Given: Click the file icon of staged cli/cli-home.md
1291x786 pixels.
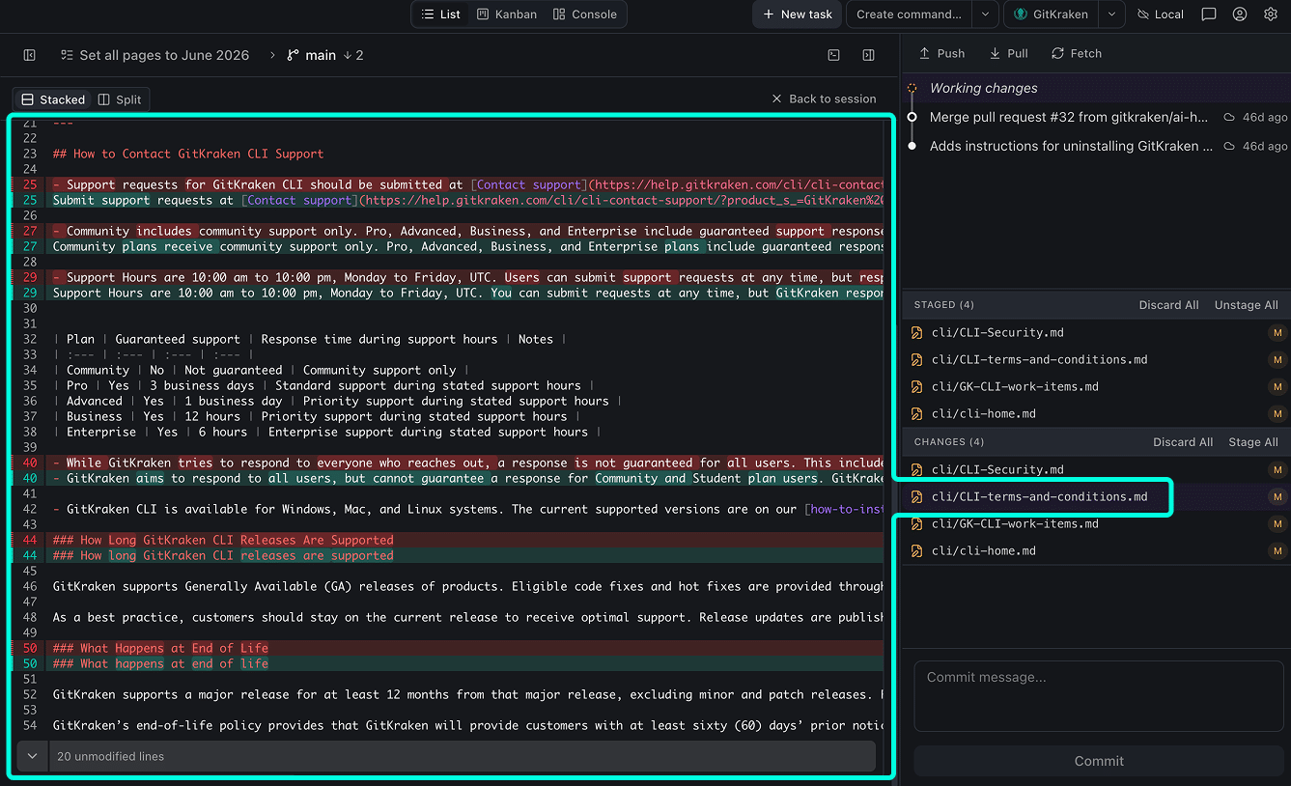Looking at the screenshot, I should (917, 413).
